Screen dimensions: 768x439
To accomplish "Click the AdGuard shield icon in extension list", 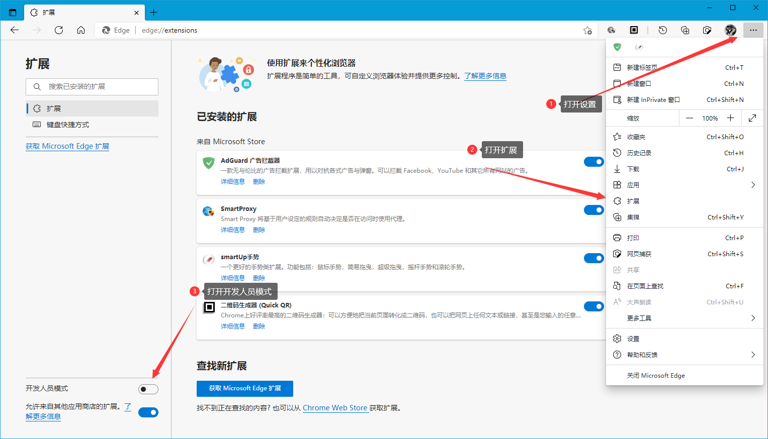I will point(209,163).
